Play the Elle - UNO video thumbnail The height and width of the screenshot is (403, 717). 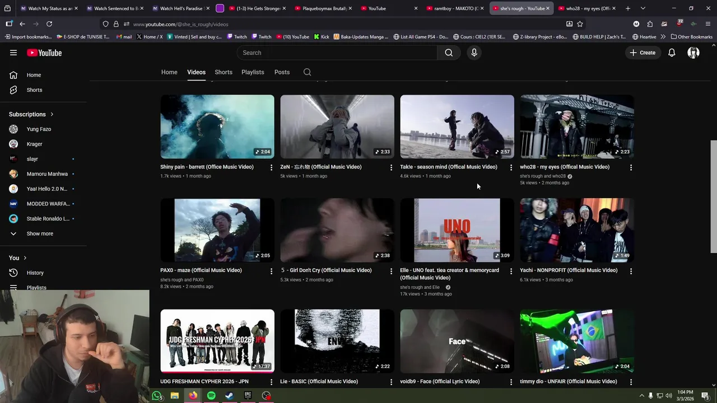coord(457,230)
